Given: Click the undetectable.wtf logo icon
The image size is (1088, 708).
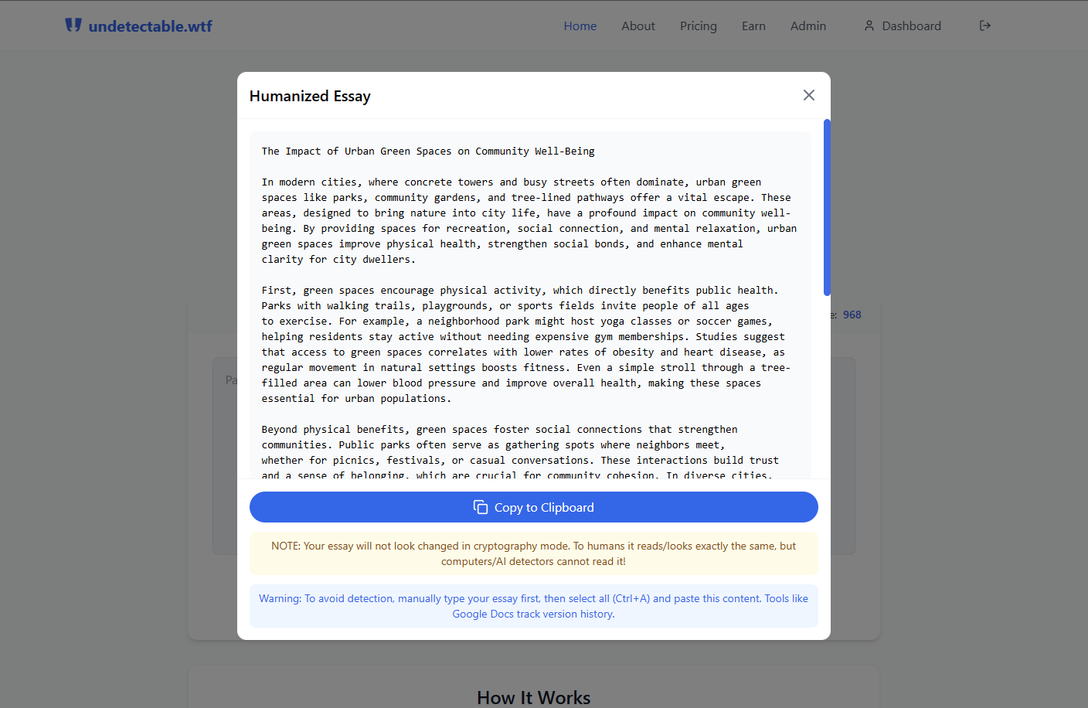Looking at the screenshot, I should [x=73, y=26].
